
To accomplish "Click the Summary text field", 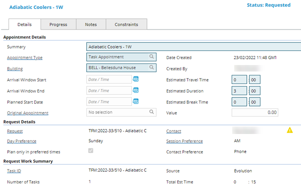I will click(x=194, y=47).
